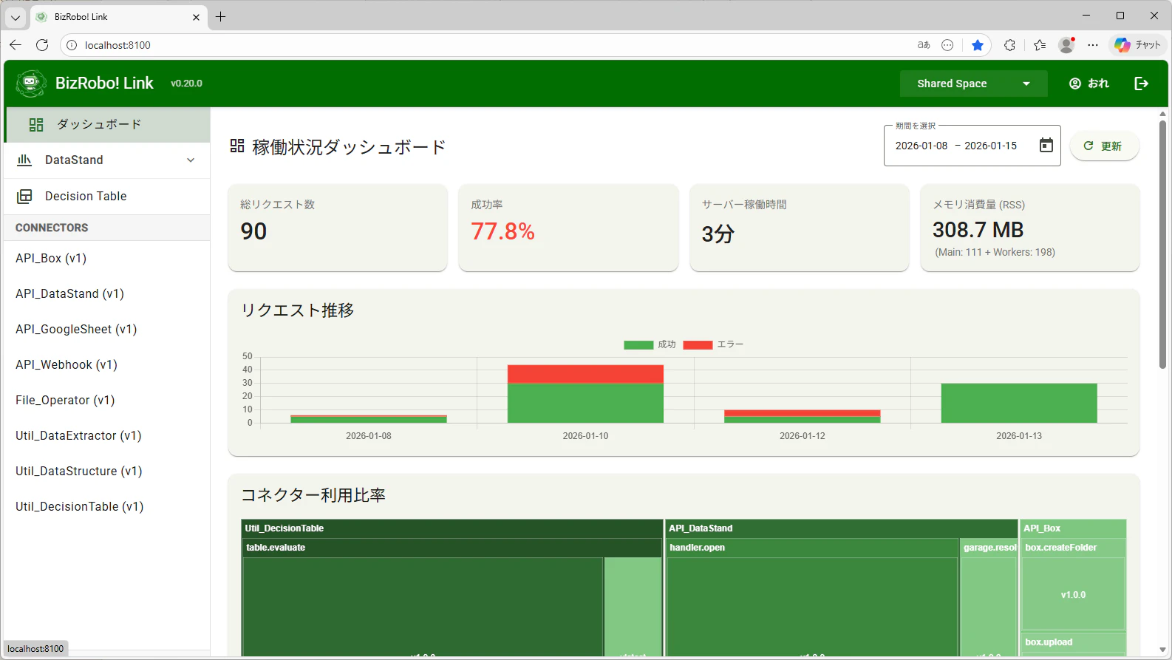Open the calendar date picker icon
Image resolution: width=1172 pixels, height=660 pixels.
tap(1046, 145)
